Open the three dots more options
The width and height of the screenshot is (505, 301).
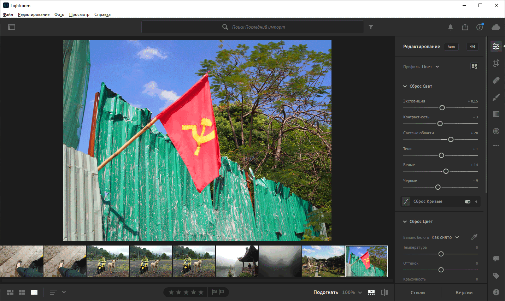tap(496, 146)
